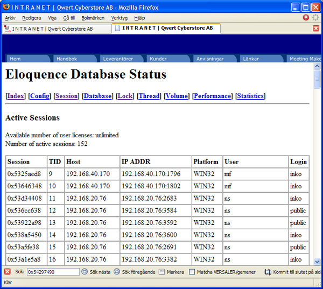Follow the Session link
This screenshot has height=289, width=323.
click(x=66, y=96)
